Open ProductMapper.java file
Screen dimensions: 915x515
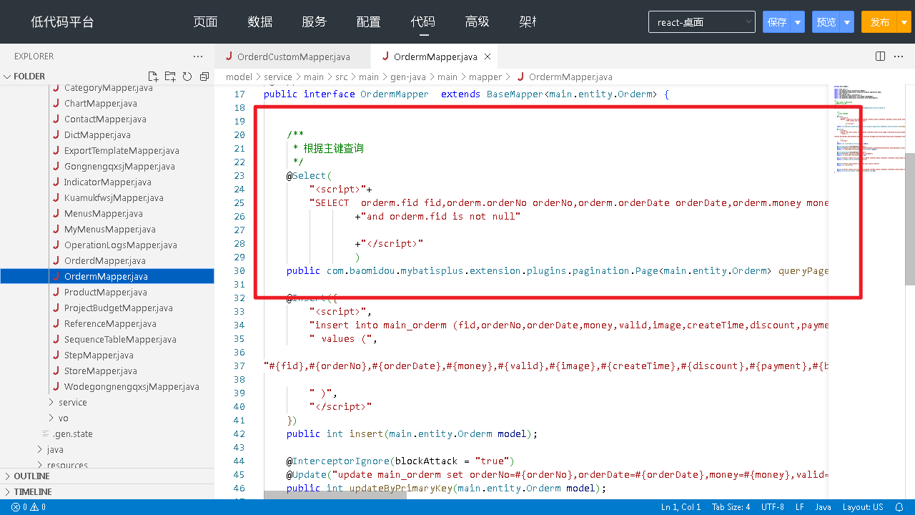(105, 293)
